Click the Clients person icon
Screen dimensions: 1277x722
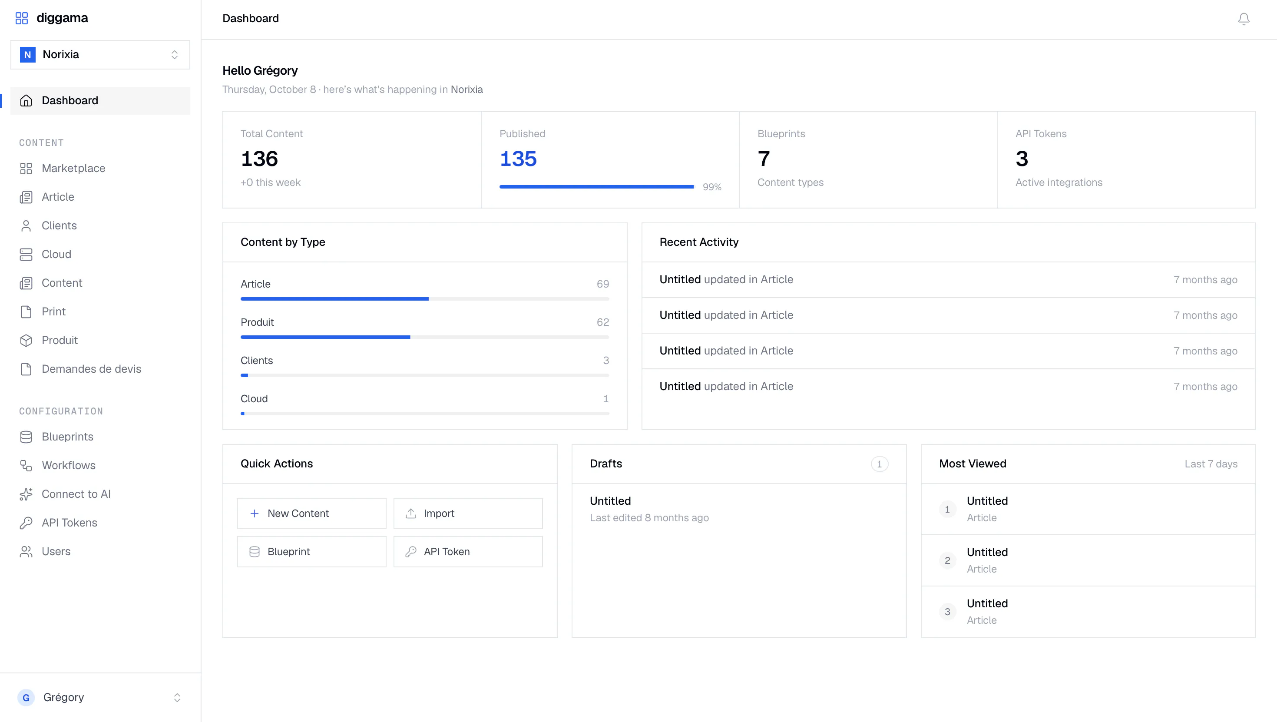pyautogui.click(x=26, y=226)
